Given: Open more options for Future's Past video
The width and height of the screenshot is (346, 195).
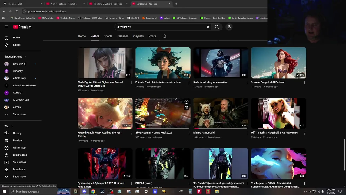Looking at the screenshot, I should point(189,83).
